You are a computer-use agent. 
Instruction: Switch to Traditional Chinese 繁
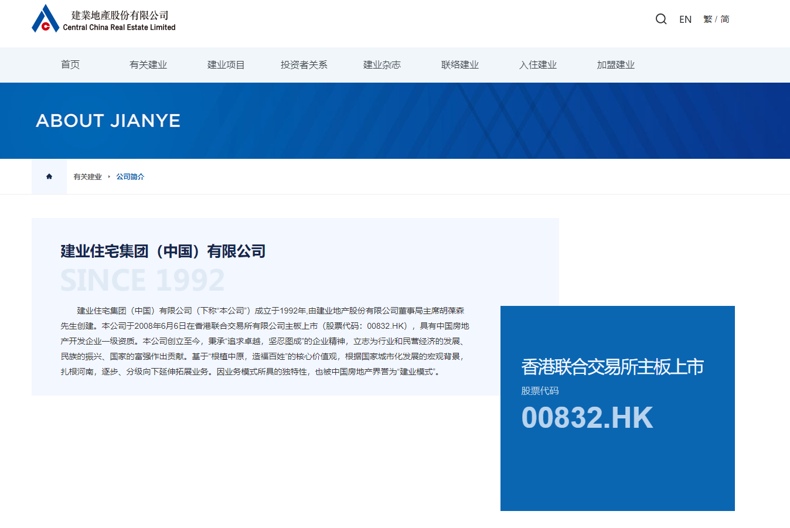707,19
